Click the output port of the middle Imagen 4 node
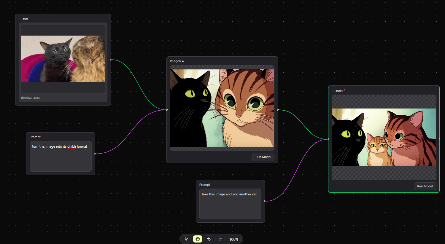 click(x=278, y=110)
